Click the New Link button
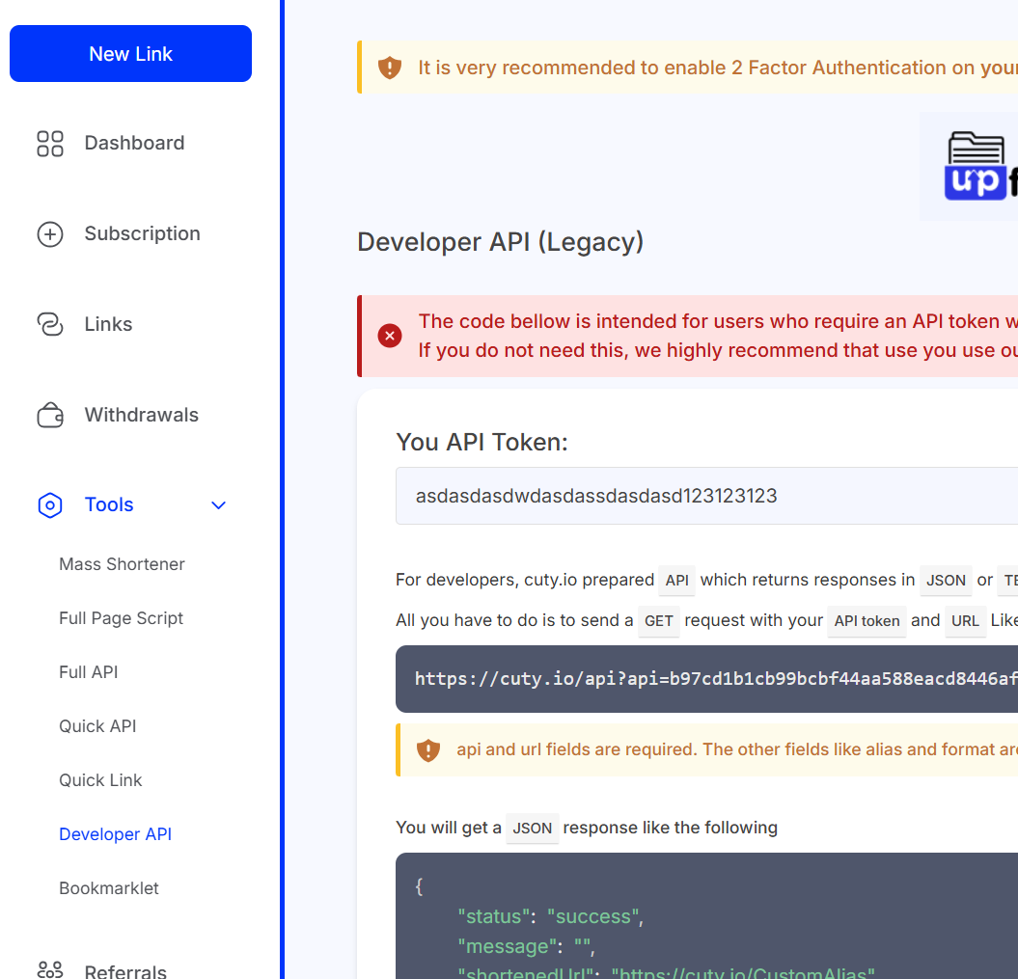This screenshot has height=979, width=1018. (x=130, y=54)
